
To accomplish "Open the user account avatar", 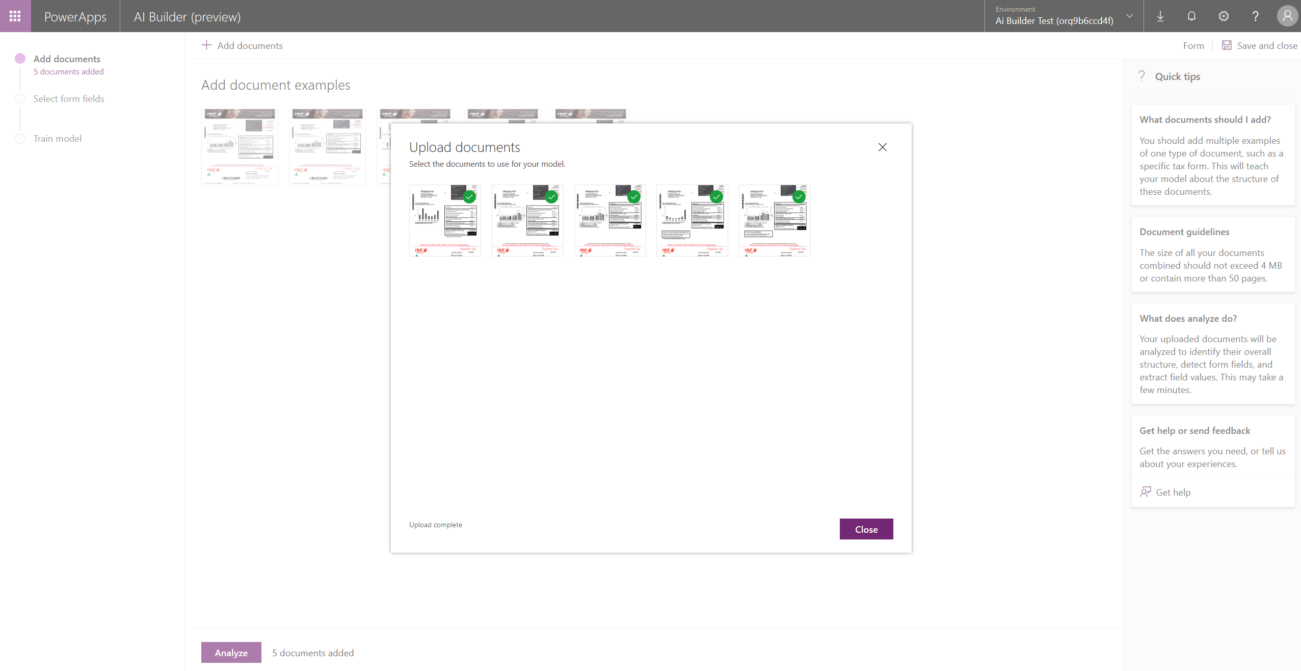I will [1287, 16].
